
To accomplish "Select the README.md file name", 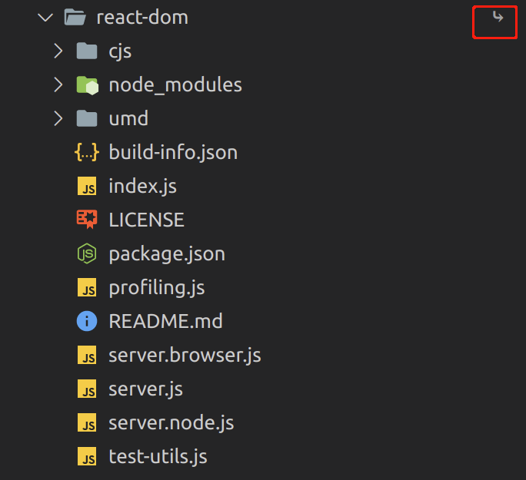I will (x=165, y=321).
